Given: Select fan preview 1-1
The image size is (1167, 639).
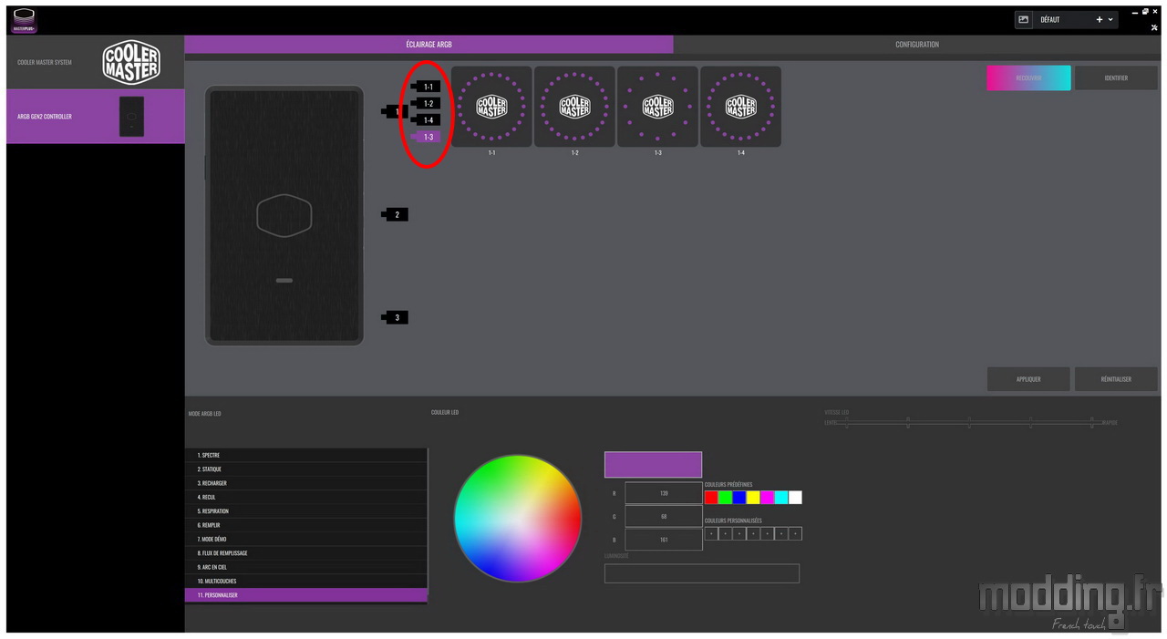Looking at the screenshot, I should point(491,107).
